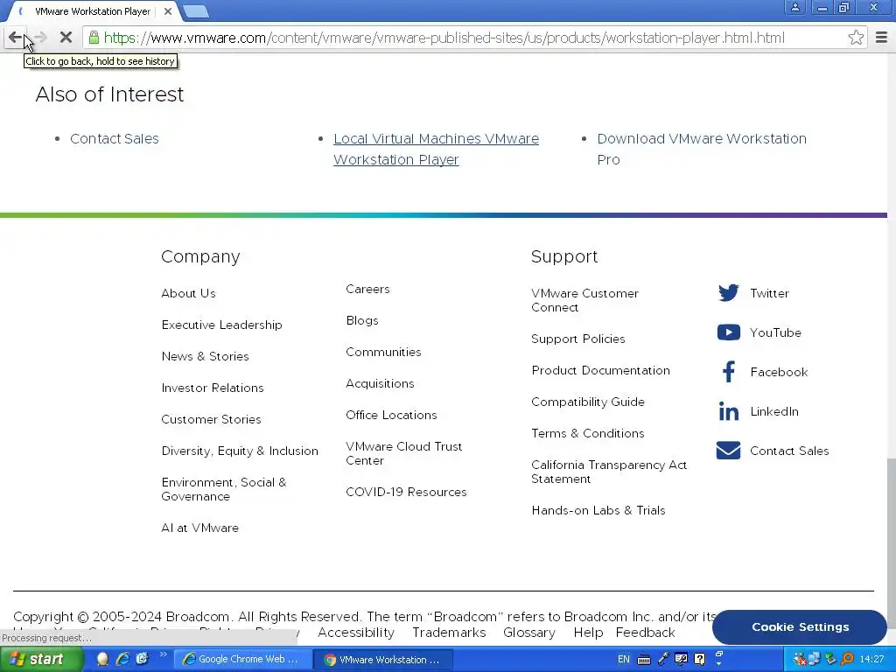Click the taskbar clock showing 14:27

tap(871, 660)
